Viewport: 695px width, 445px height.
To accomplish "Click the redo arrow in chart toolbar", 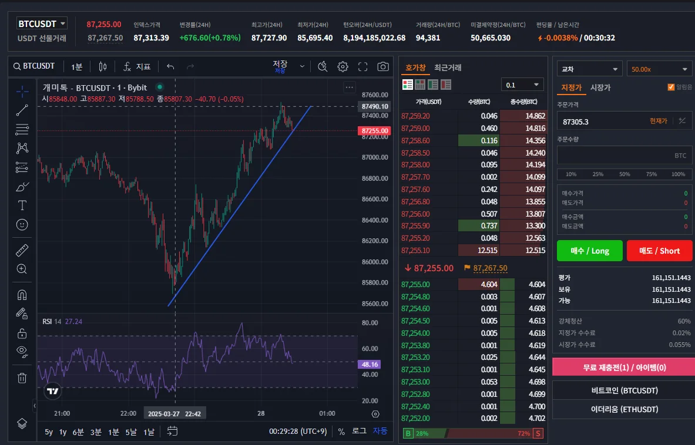I will tap(190, 67).
